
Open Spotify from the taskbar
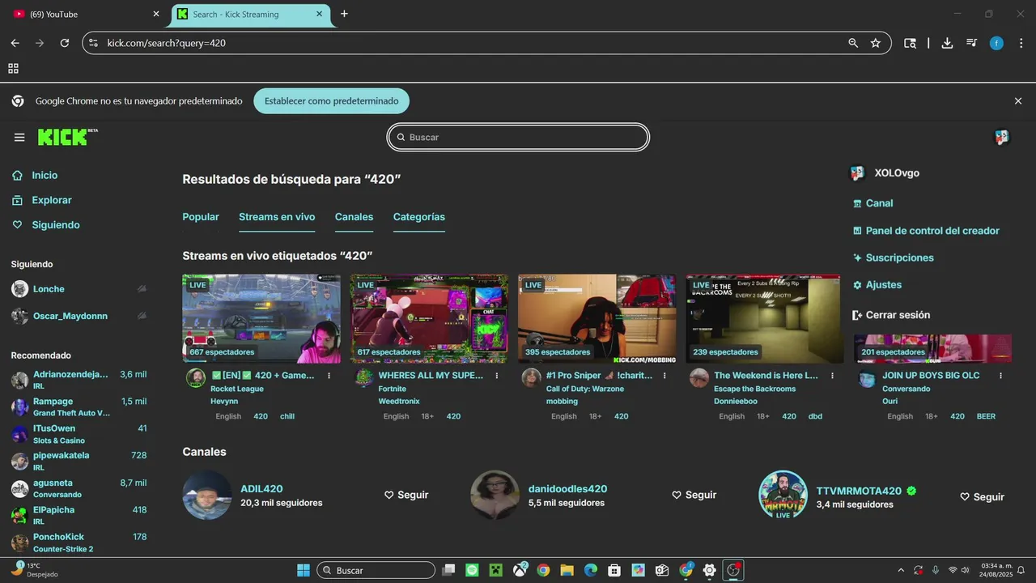tap(473, 570)
